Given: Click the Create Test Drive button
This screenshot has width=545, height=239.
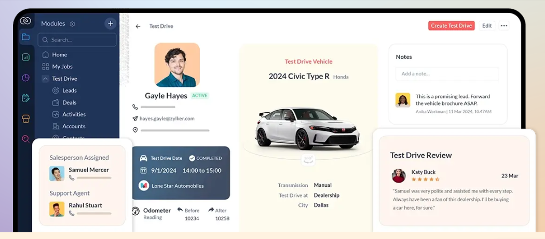Looking at the screenshot, I should 451,26.
